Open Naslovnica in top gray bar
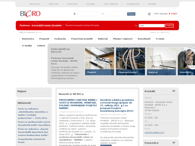This screenshot has height=146, width=195. pos(35,4)
